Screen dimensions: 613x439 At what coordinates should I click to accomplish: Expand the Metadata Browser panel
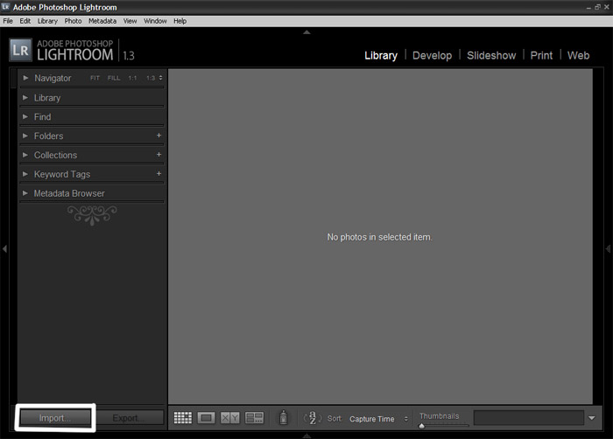coord(25,193)
